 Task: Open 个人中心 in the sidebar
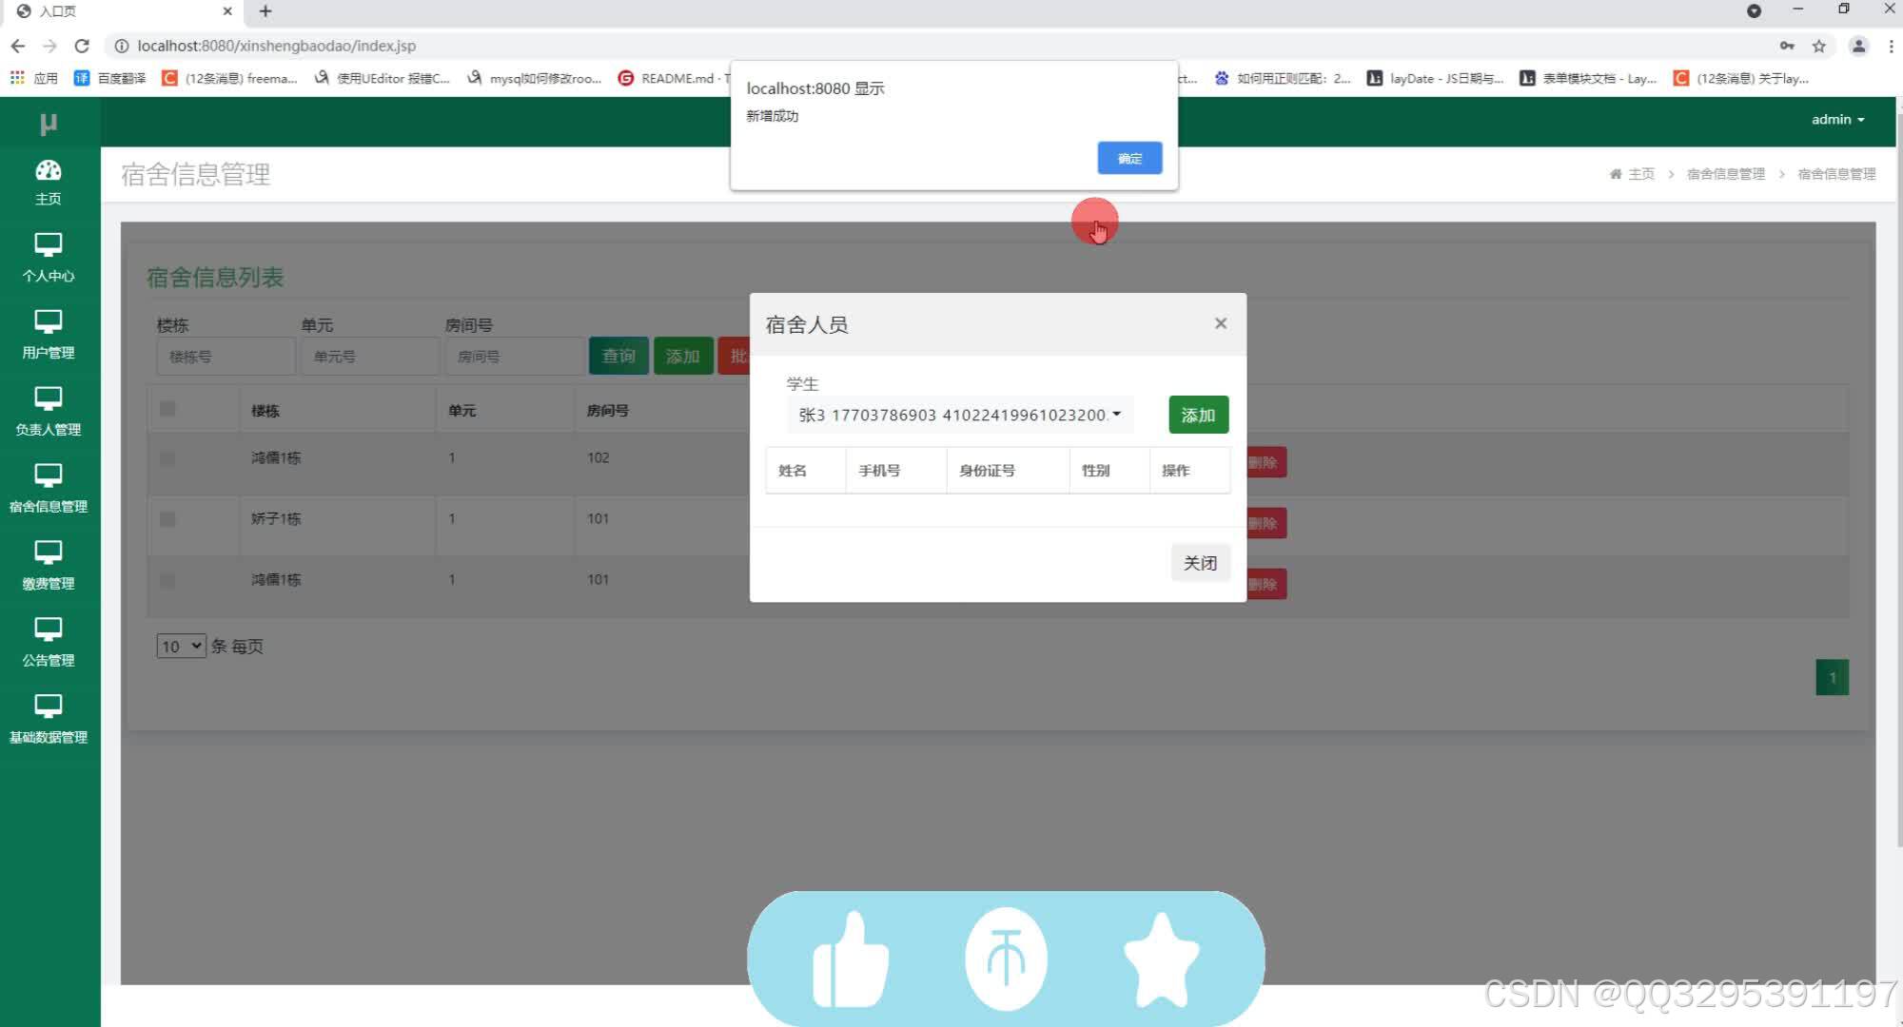(x=49, y=258)
